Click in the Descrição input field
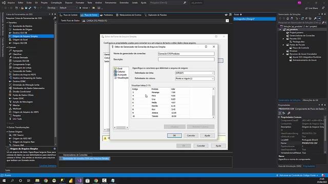The height and width of the screenshot is (184, 328). coord(186,59)
